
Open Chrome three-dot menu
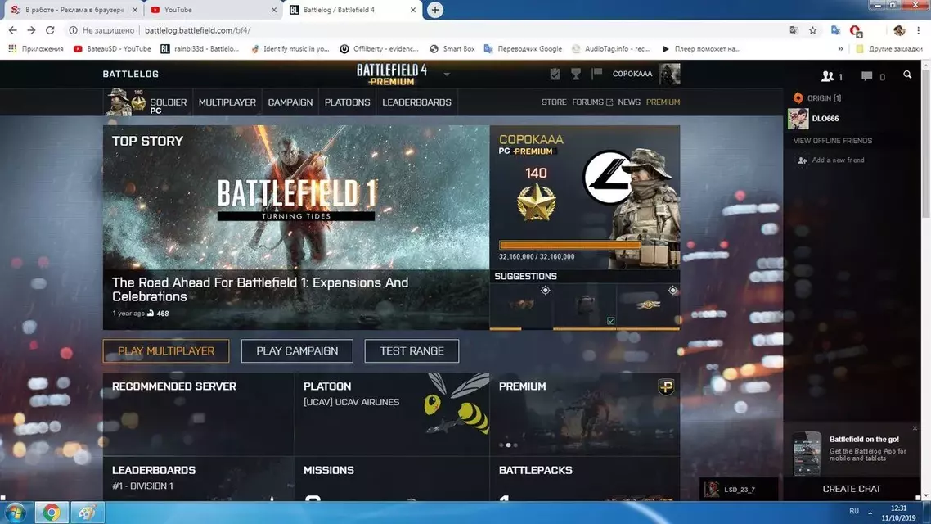pos(919,30)
